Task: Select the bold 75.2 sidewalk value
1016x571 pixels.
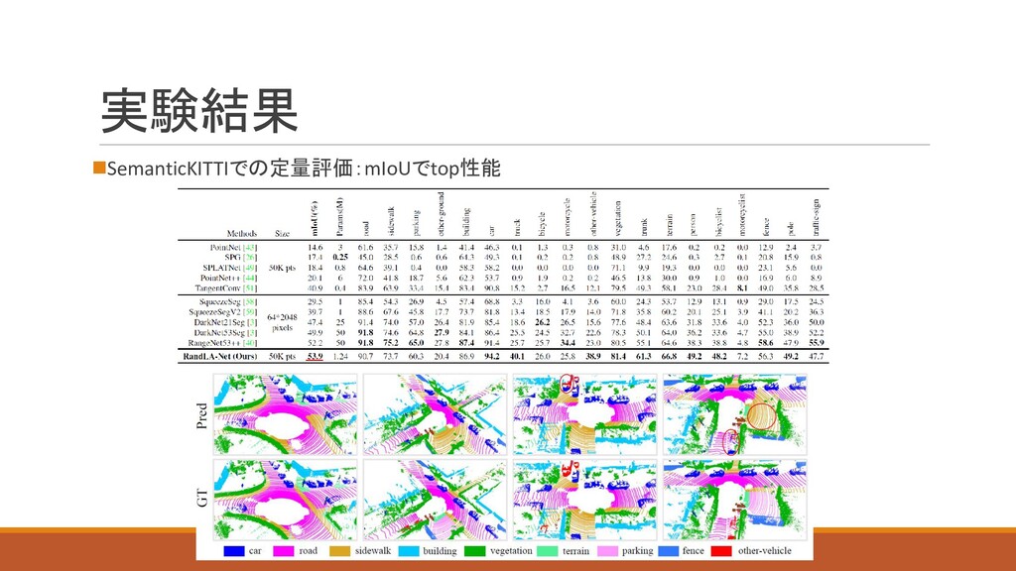Action: coord(391,343)
